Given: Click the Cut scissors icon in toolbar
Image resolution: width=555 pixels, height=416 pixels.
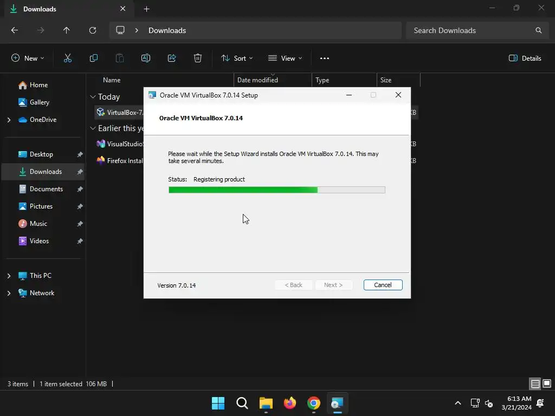Looking at the screenshot, I should click(68, 58).
